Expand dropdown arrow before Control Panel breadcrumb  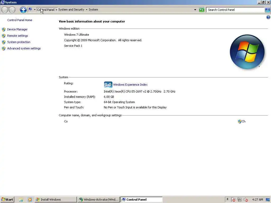coord(35,10)
